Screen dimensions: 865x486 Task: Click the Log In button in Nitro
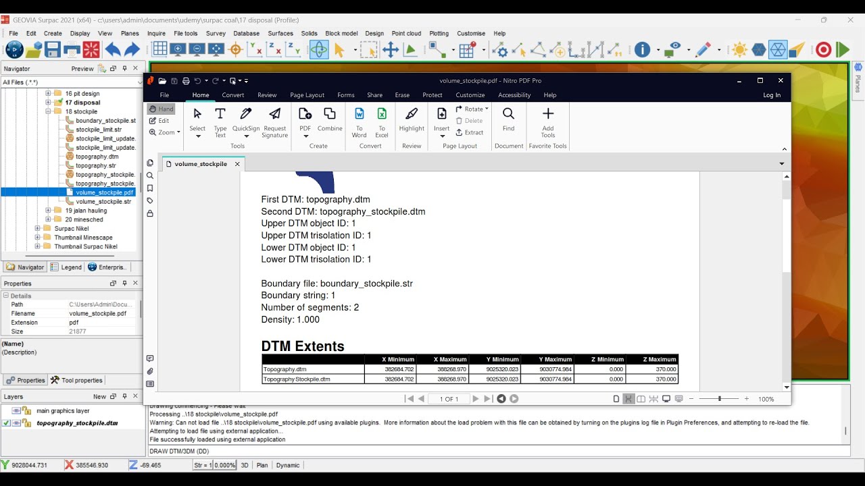[x=772, y=95]
